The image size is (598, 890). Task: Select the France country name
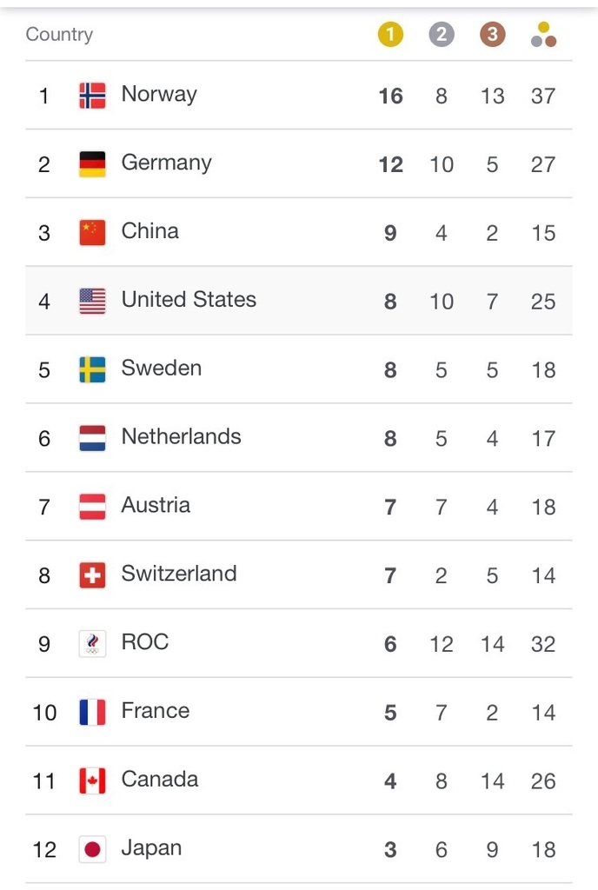click(156, 710)
